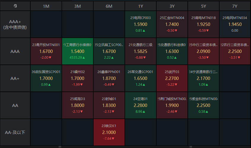Click the 6M column header
Screen dimensions: 251x148
point(109,6)
